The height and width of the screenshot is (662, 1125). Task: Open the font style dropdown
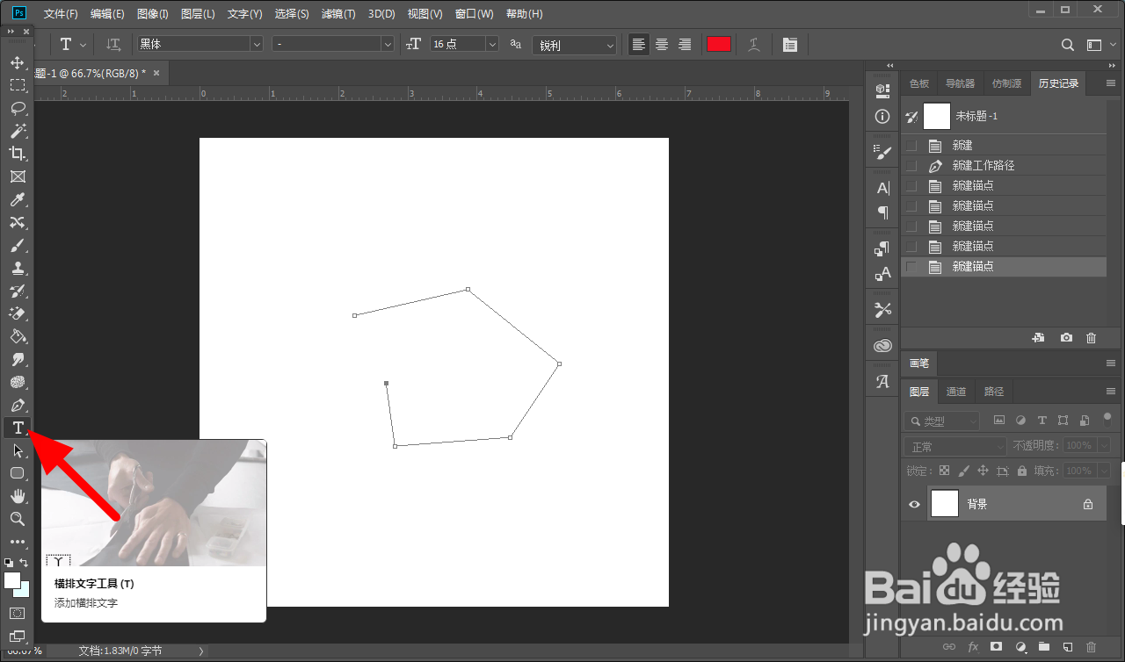pos(387,44)
